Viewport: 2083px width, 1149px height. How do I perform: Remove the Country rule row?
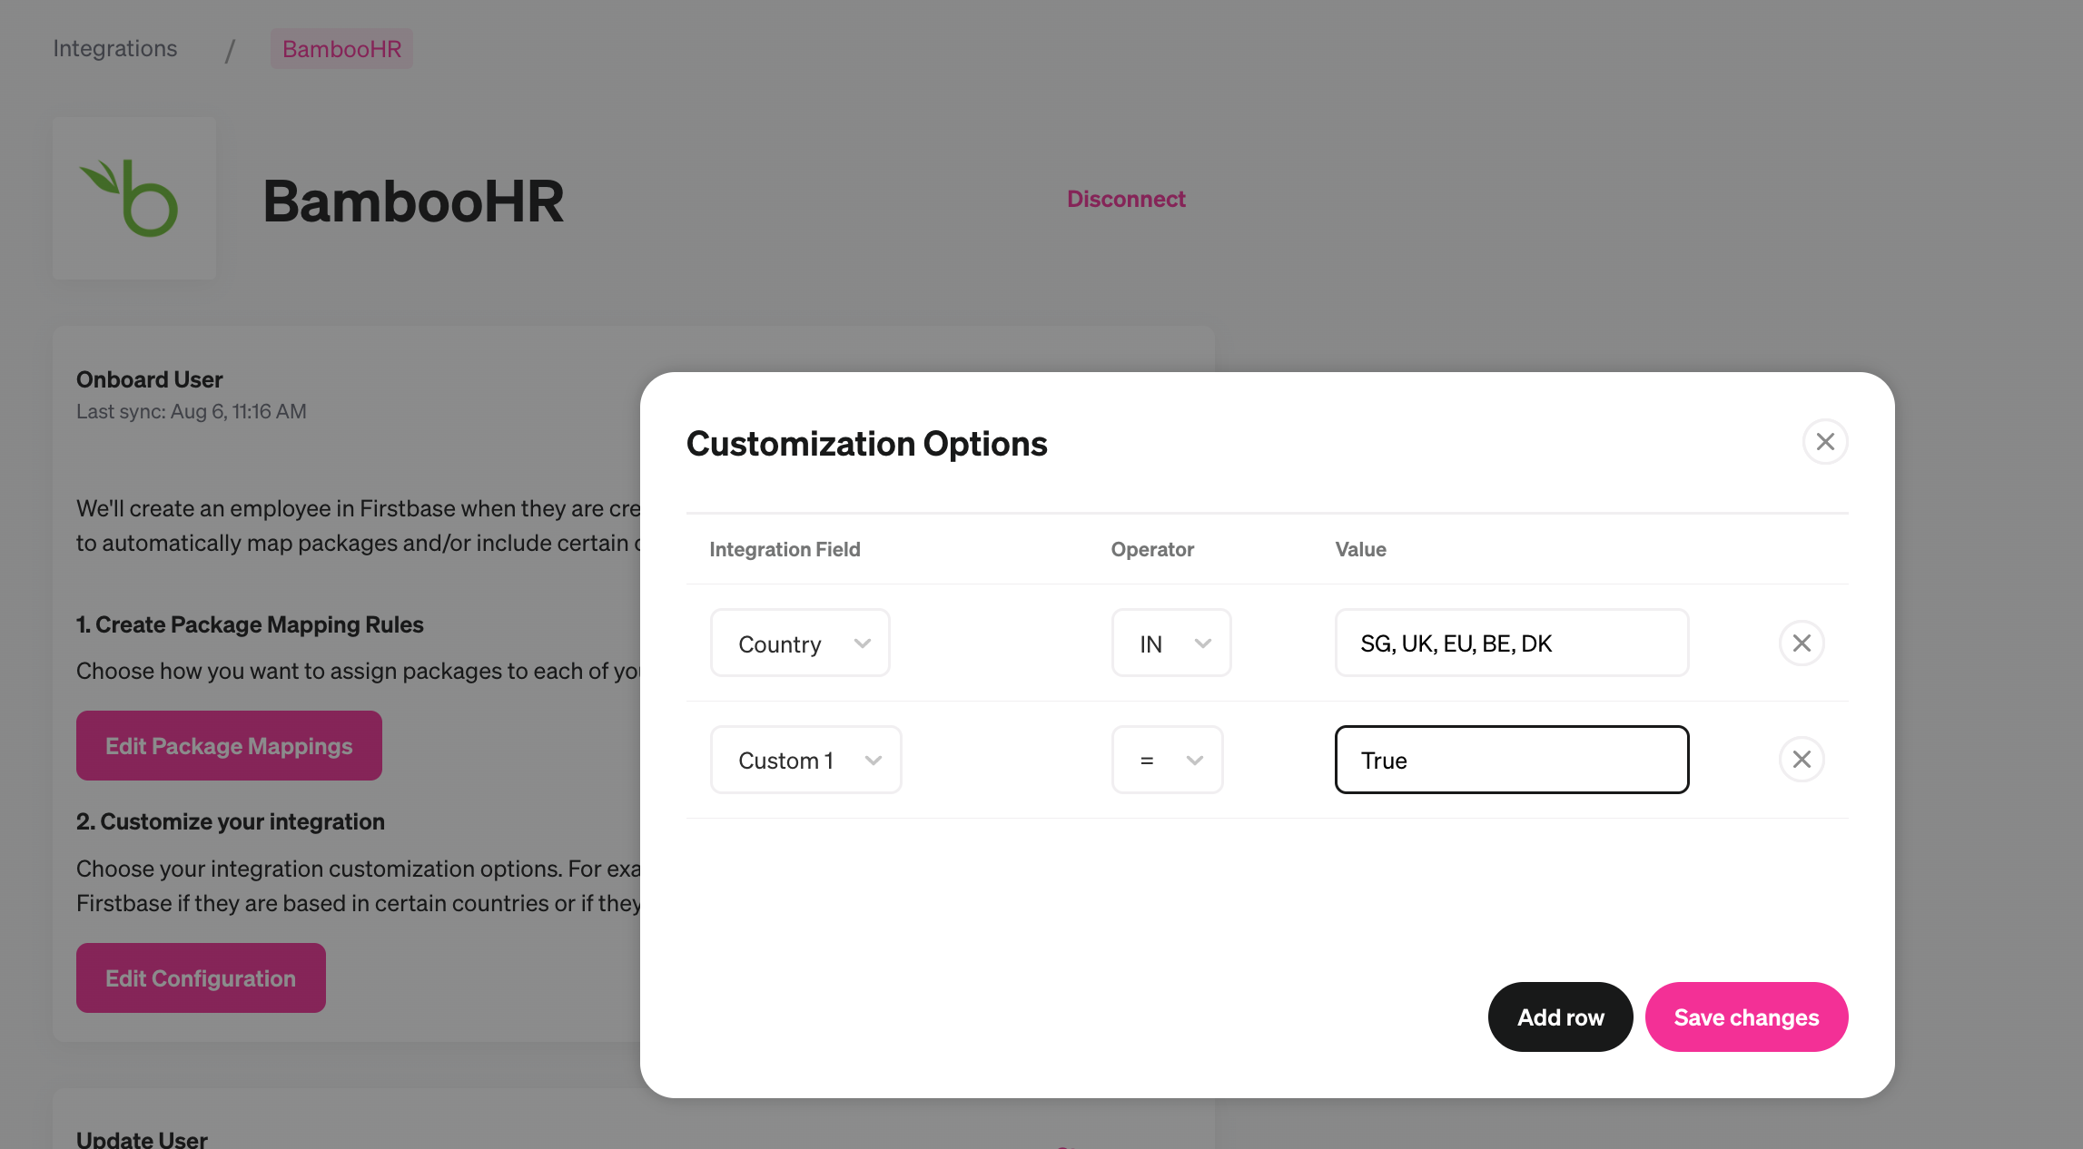1802,643
